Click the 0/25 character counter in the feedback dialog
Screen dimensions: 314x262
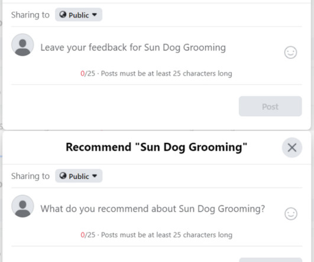[88, 74]
